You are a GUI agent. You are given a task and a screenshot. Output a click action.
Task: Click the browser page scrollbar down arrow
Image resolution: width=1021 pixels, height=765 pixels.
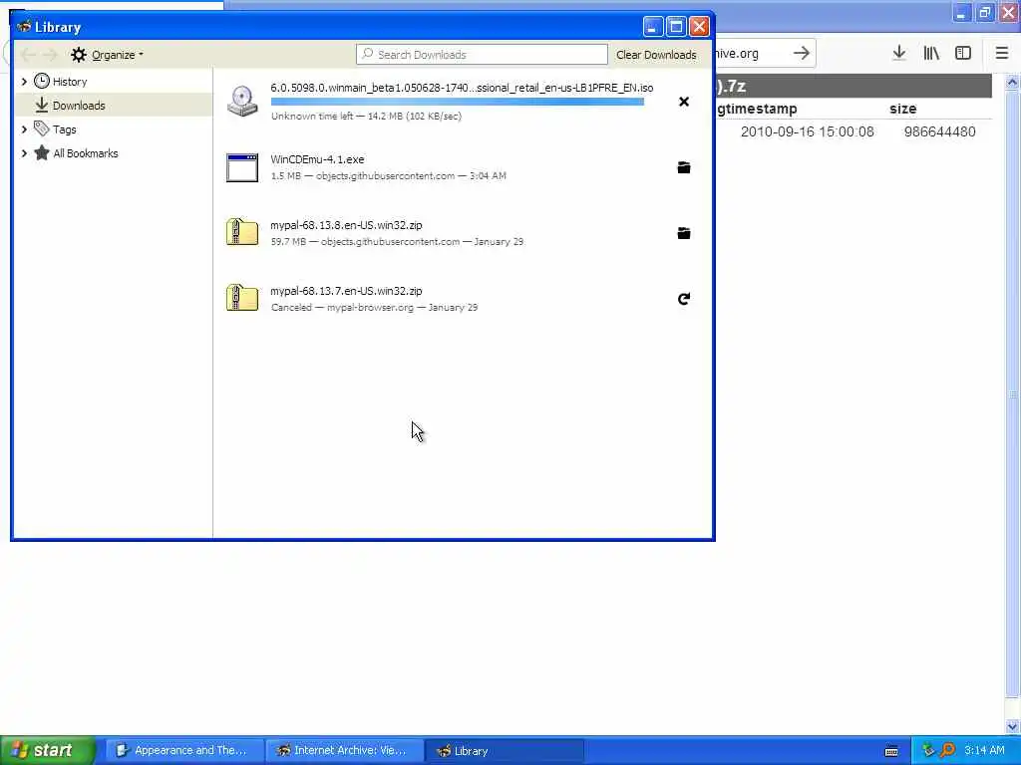tap(1013, 726)
